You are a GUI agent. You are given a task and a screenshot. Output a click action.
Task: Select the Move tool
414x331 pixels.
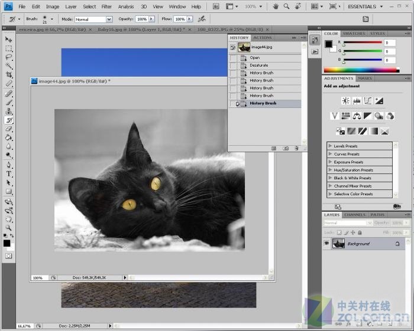pyautogui.click(x=9, y=39)
